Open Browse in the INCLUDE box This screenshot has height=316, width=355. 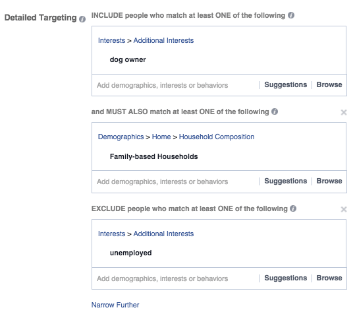329,84
